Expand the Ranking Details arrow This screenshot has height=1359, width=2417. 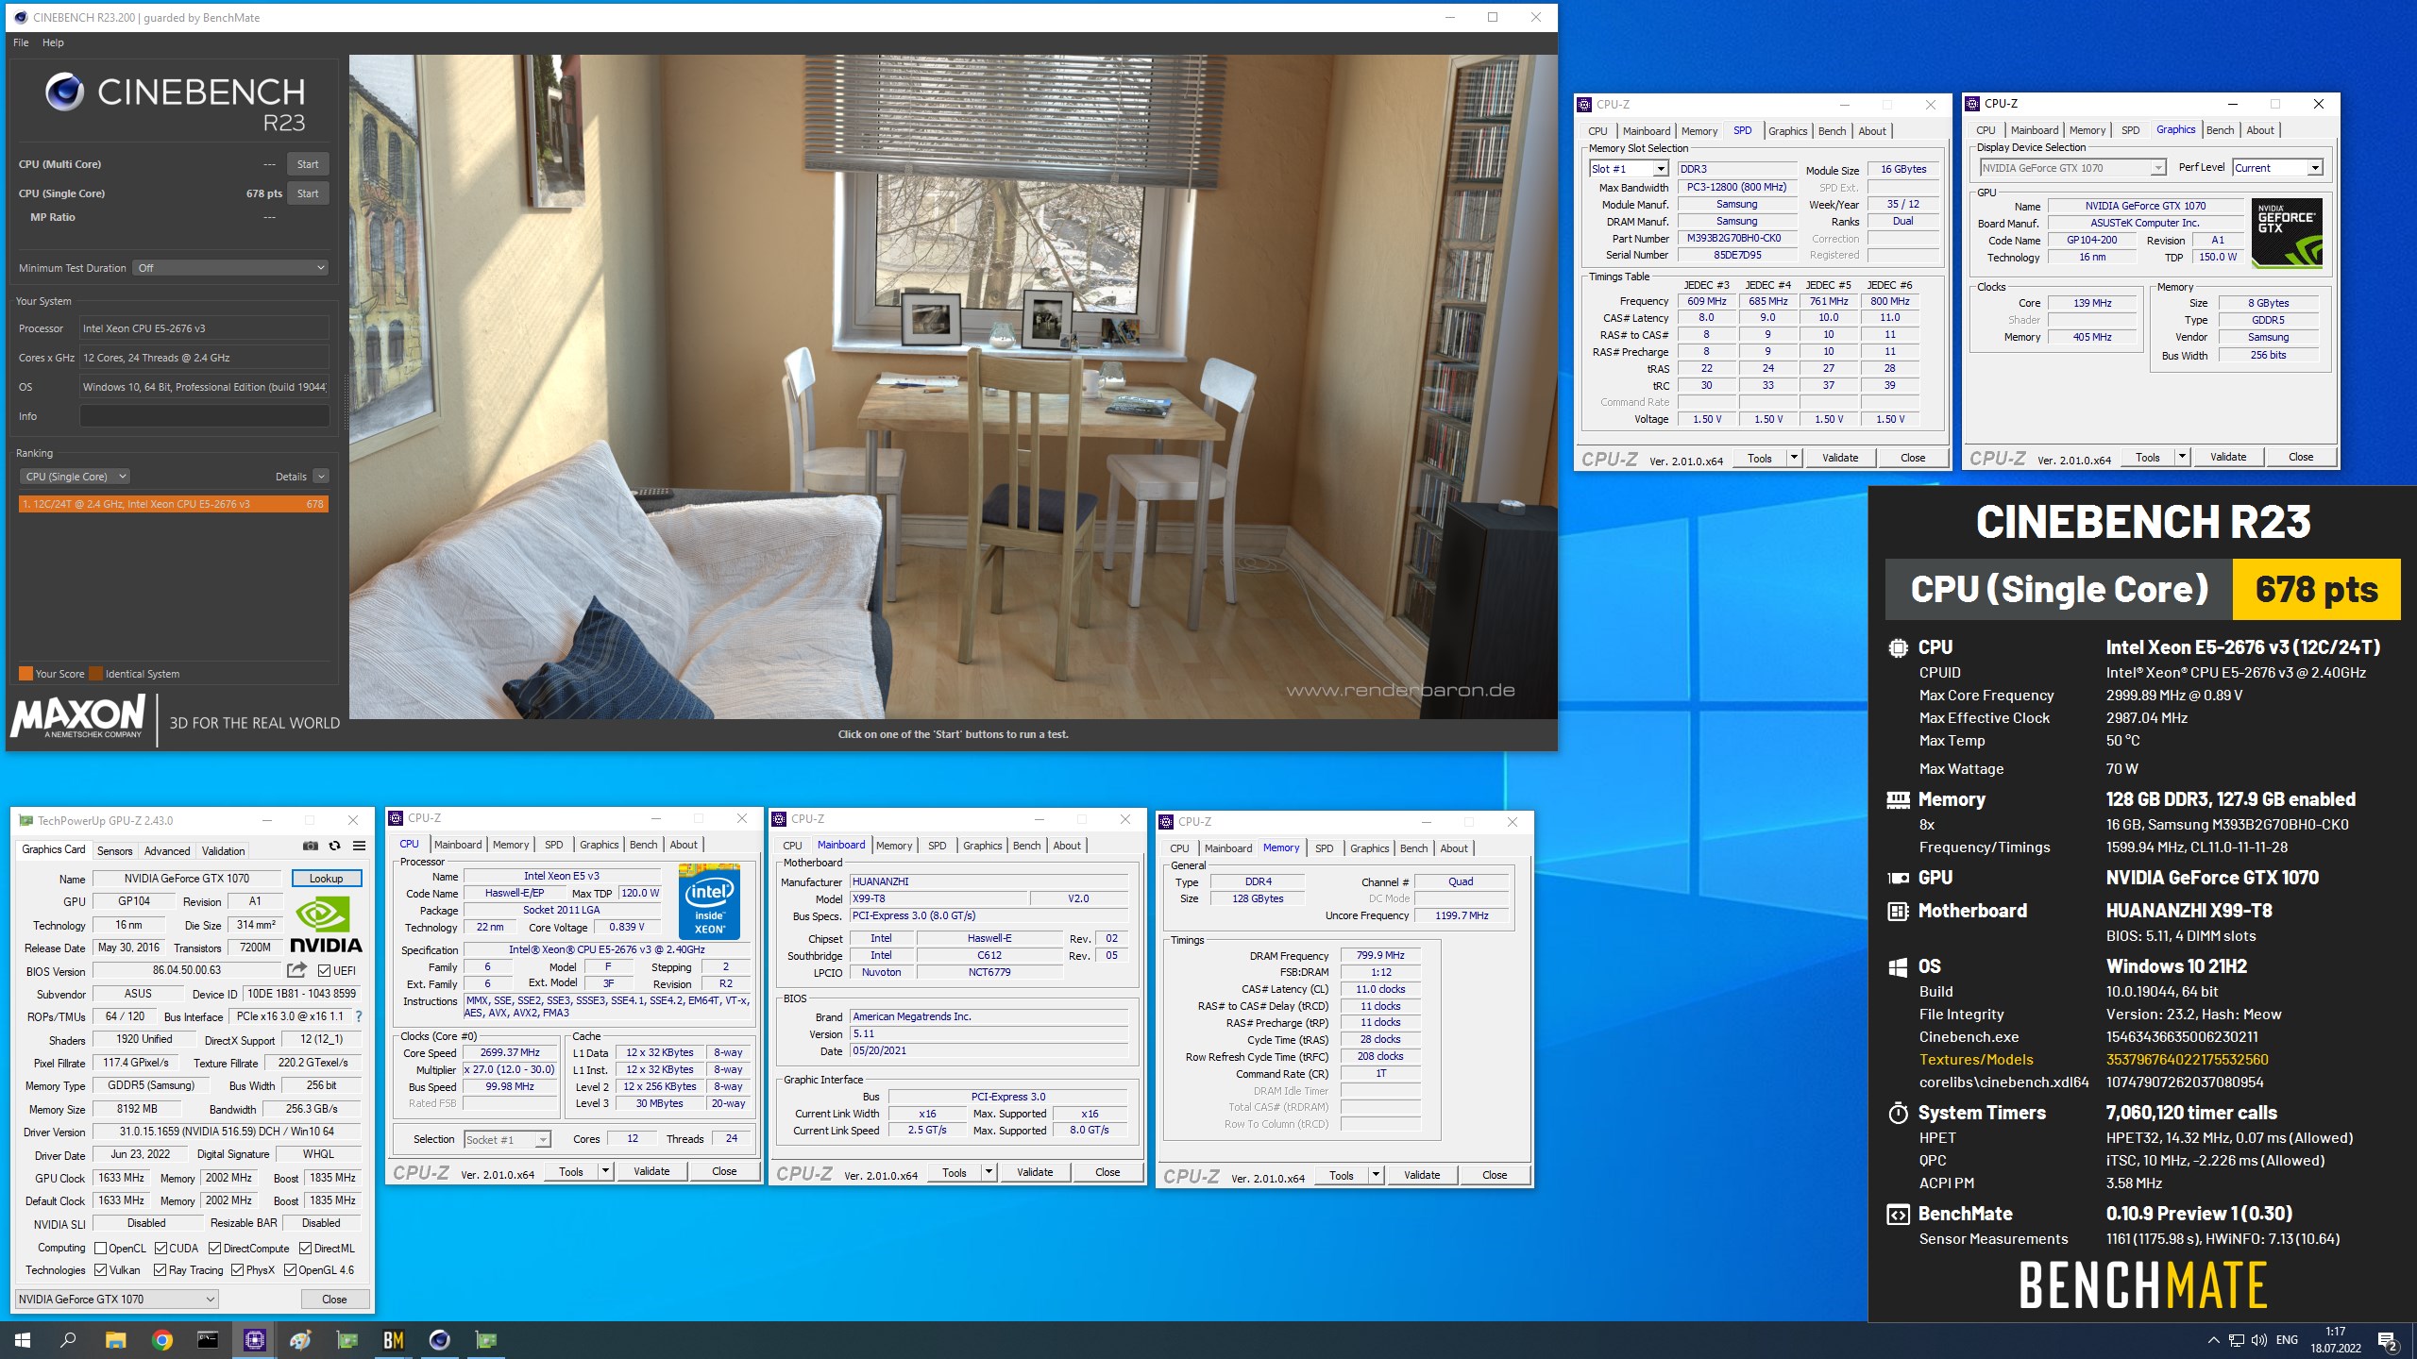[x=321, y=477]
